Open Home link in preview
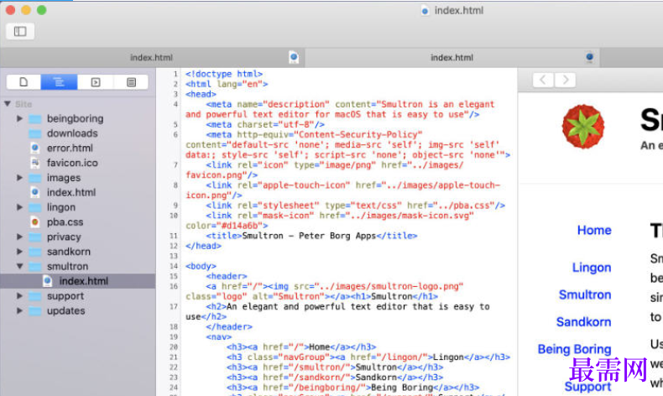The image size is (663, 396). [x=594, y=231]
